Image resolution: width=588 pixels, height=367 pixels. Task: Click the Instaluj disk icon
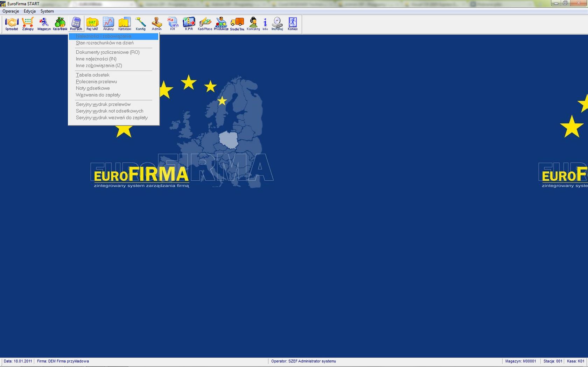[277, 24]
